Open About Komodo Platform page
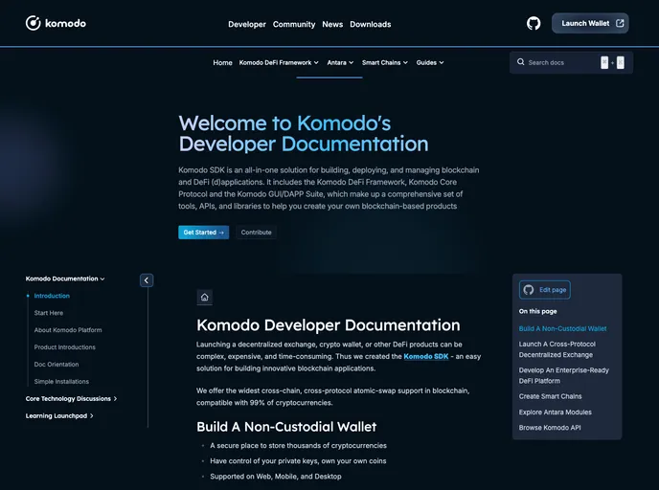 pyautogui.click(x=68, y=330)
